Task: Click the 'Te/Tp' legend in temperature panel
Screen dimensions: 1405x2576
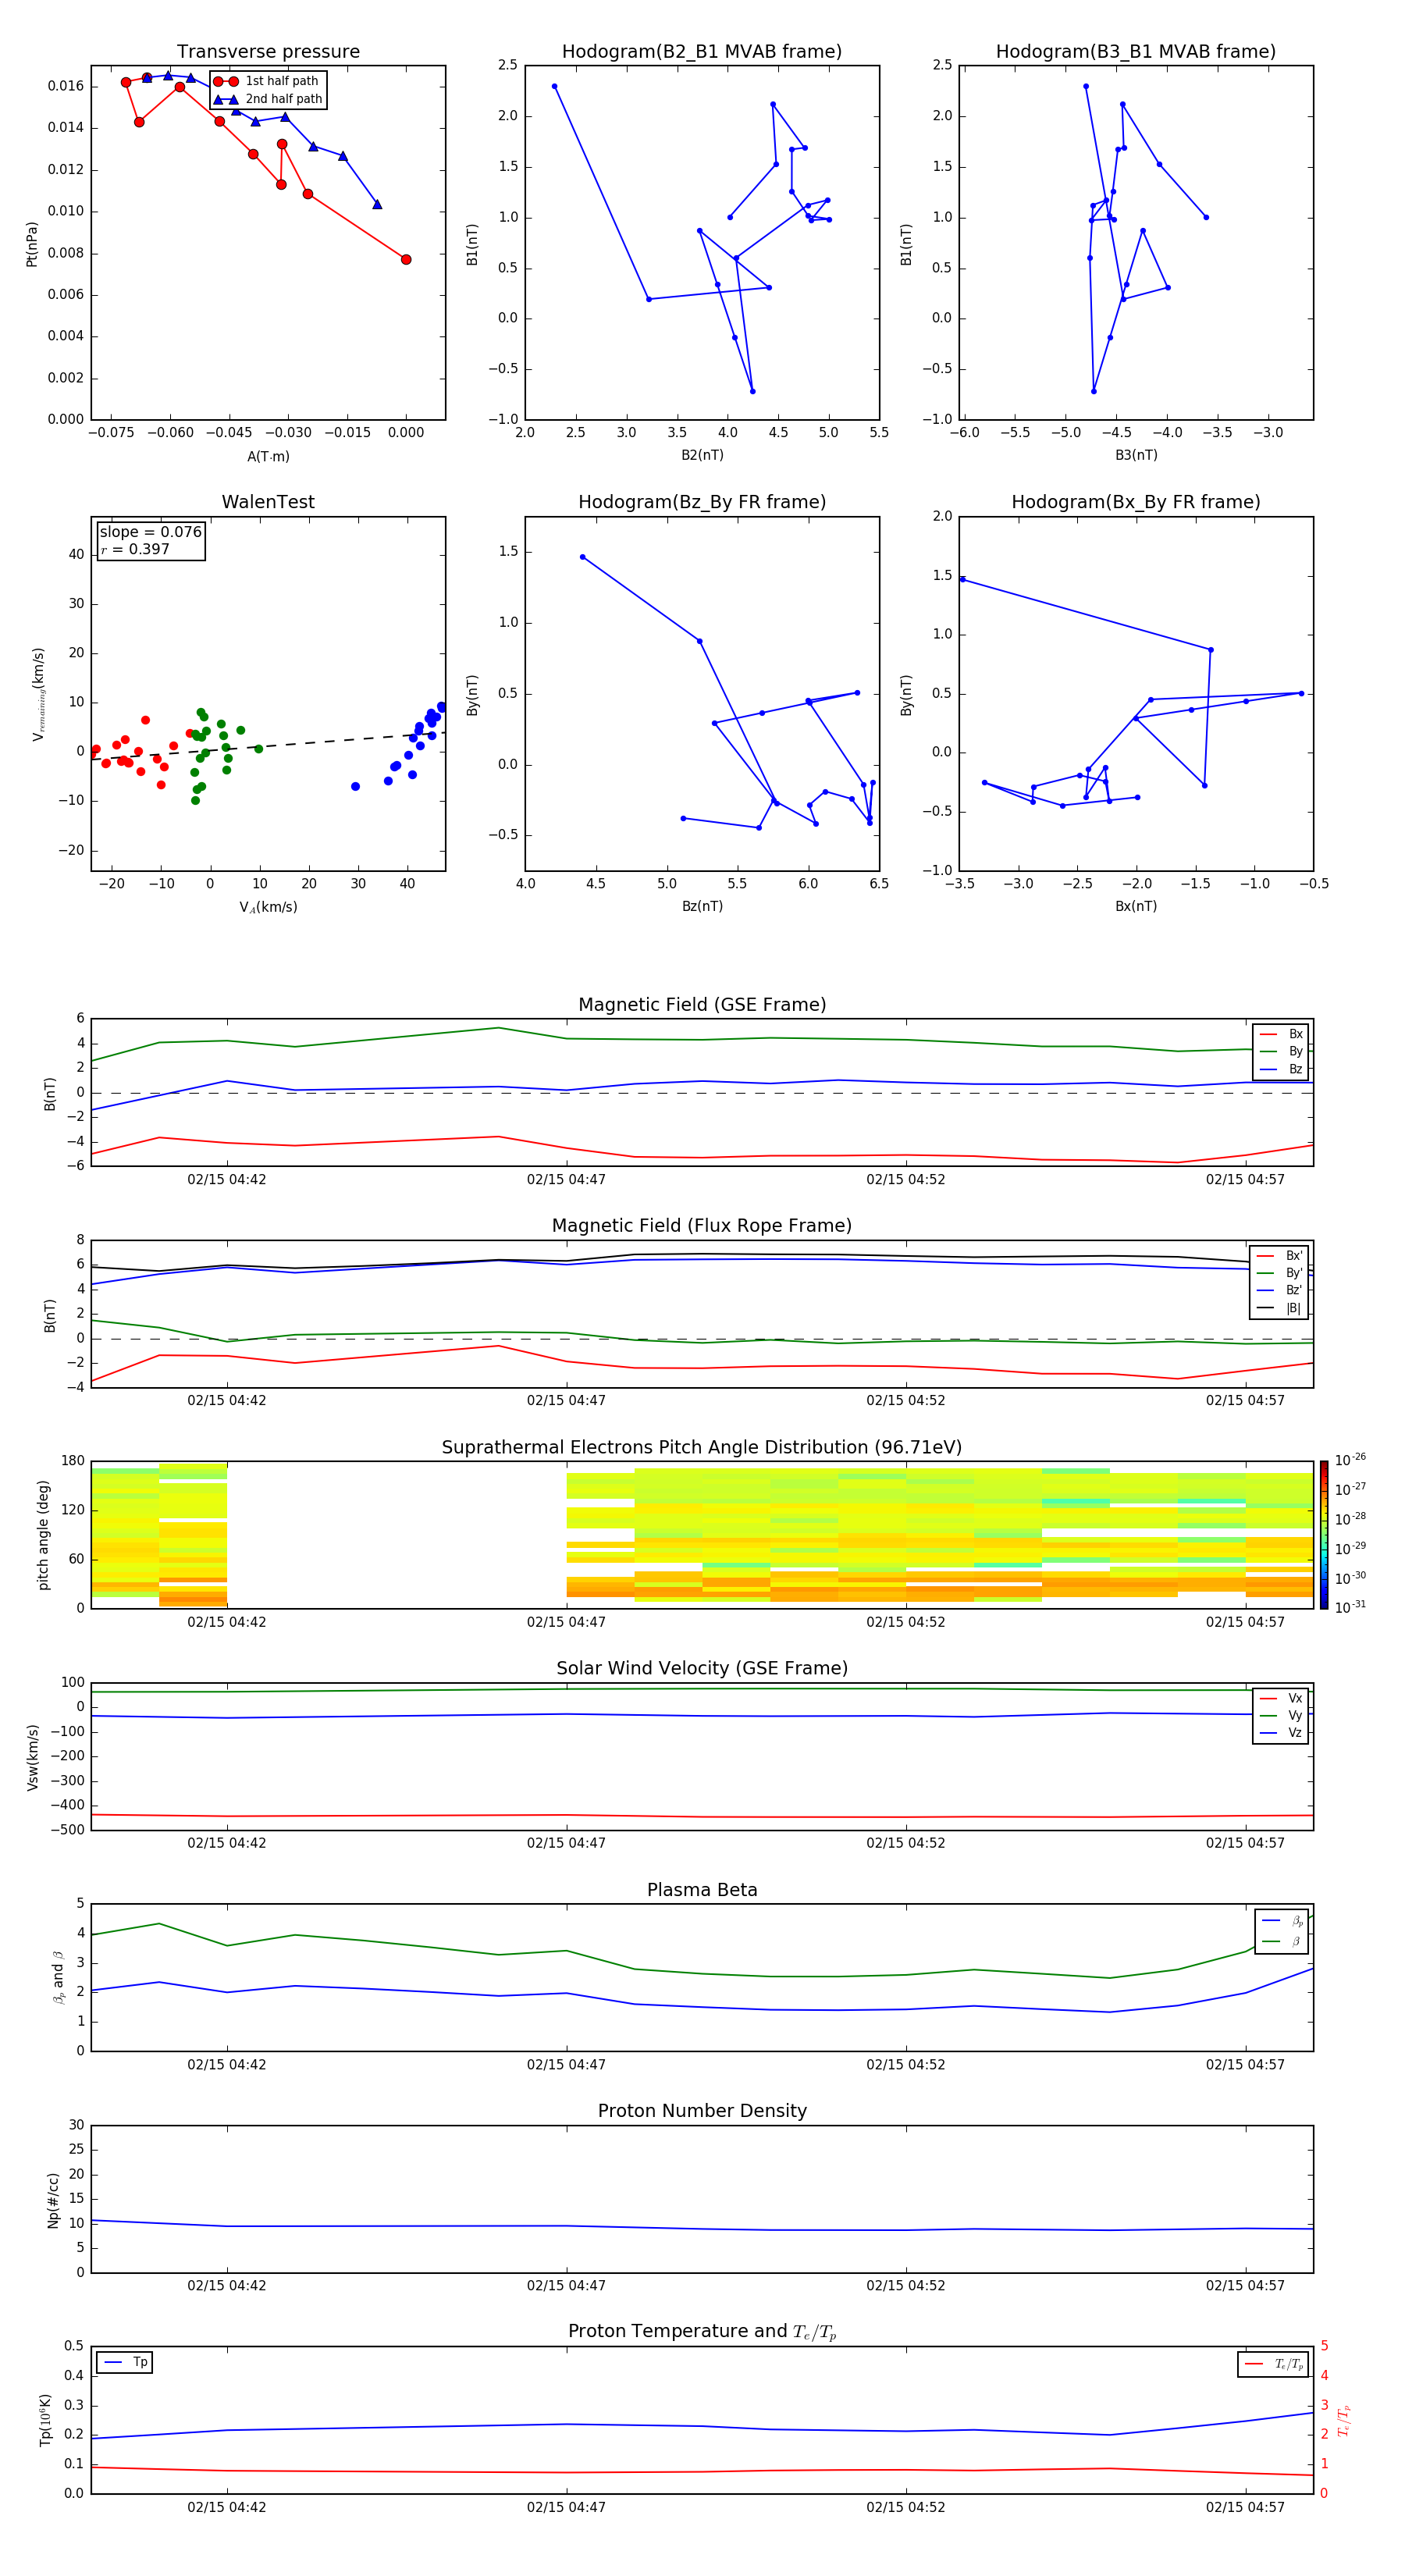Action: (x=1274, y=2364)
